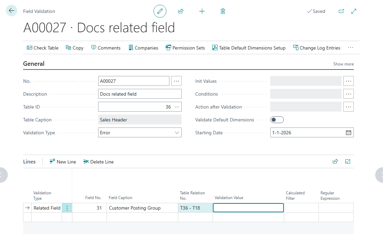The width and height of the screenshot is (383, 234).
Task: Toggle Validate Default Dimensions switch
Action: (277, 120)
